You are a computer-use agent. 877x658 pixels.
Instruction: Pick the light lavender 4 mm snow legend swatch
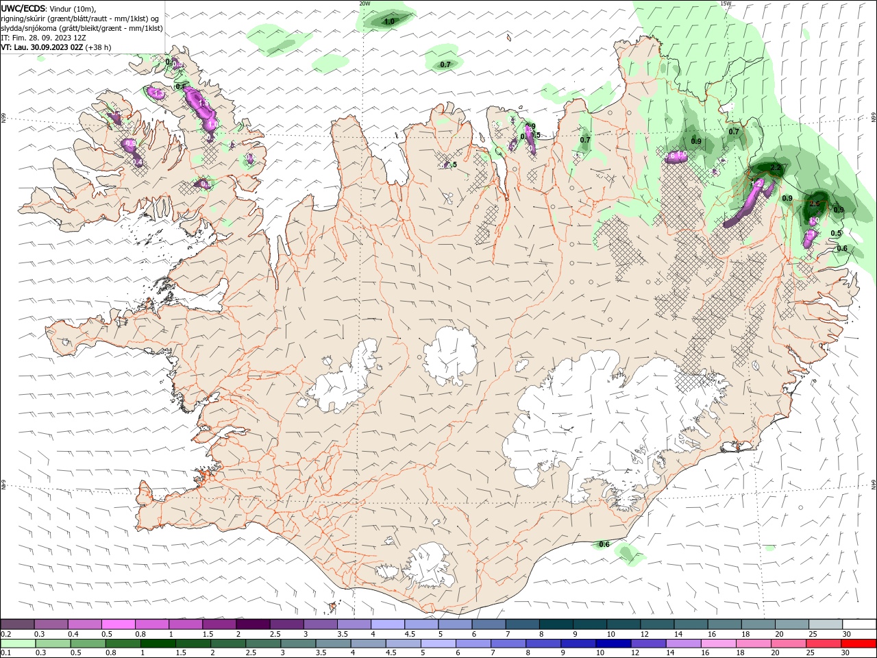388,624
